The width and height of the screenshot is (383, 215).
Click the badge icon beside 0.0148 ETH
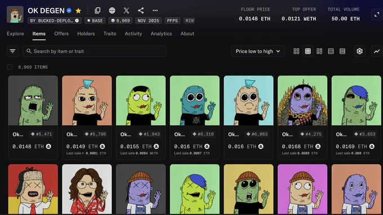[x=48, y=146]
